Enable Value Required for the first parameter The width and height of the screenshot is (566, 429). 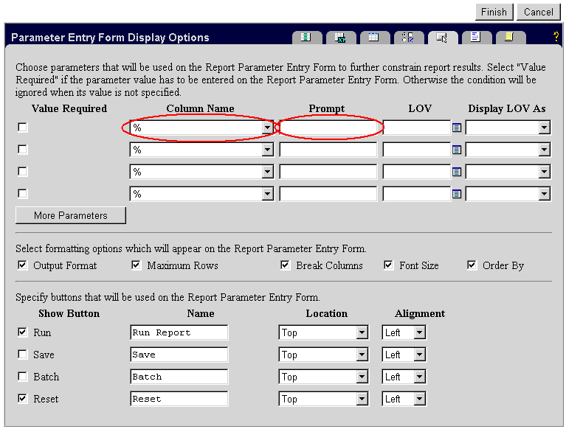[x=22, y=128]
